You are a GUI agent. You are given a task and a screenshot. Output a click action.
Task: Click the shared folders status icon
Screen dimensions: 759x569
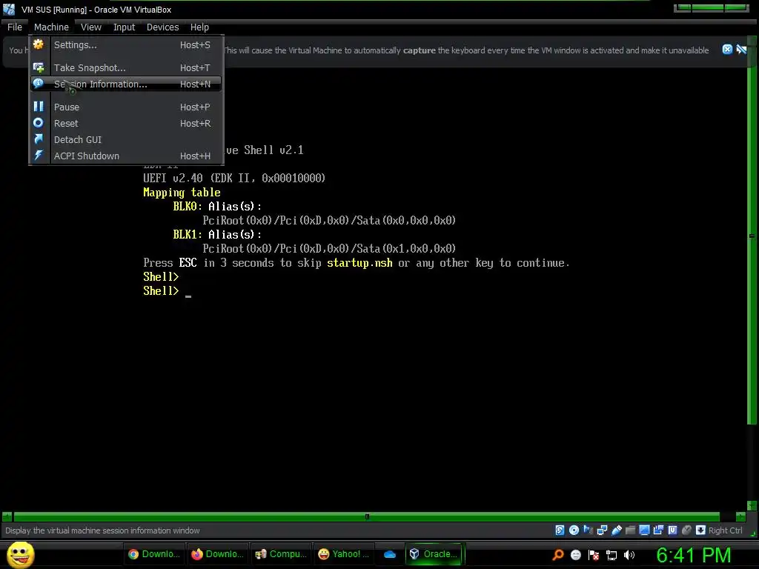(630, 530)
